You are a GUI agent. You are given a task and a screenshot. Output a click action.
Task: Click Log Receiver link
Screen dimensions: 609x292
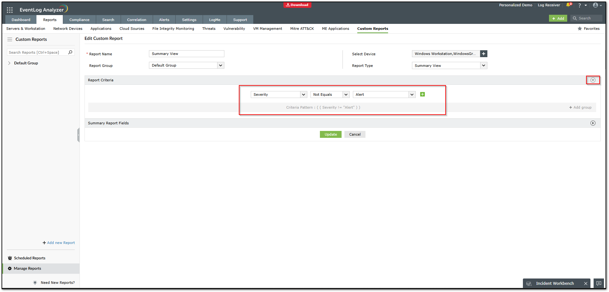549,5
